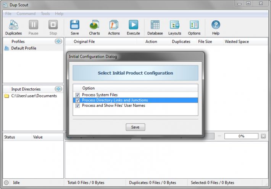
Task: Toggle Process and Show Files' User Names checkbox
Action: 77,106
